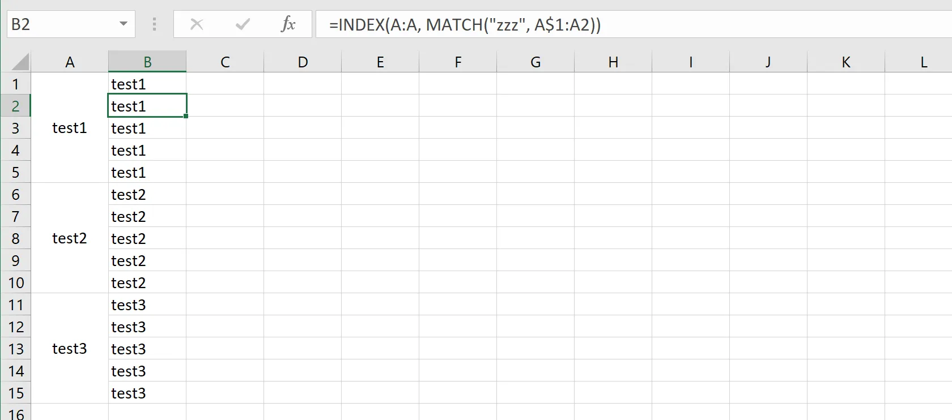
Task: Click merged cell containing test2 in column A
Action: [70, 238]
